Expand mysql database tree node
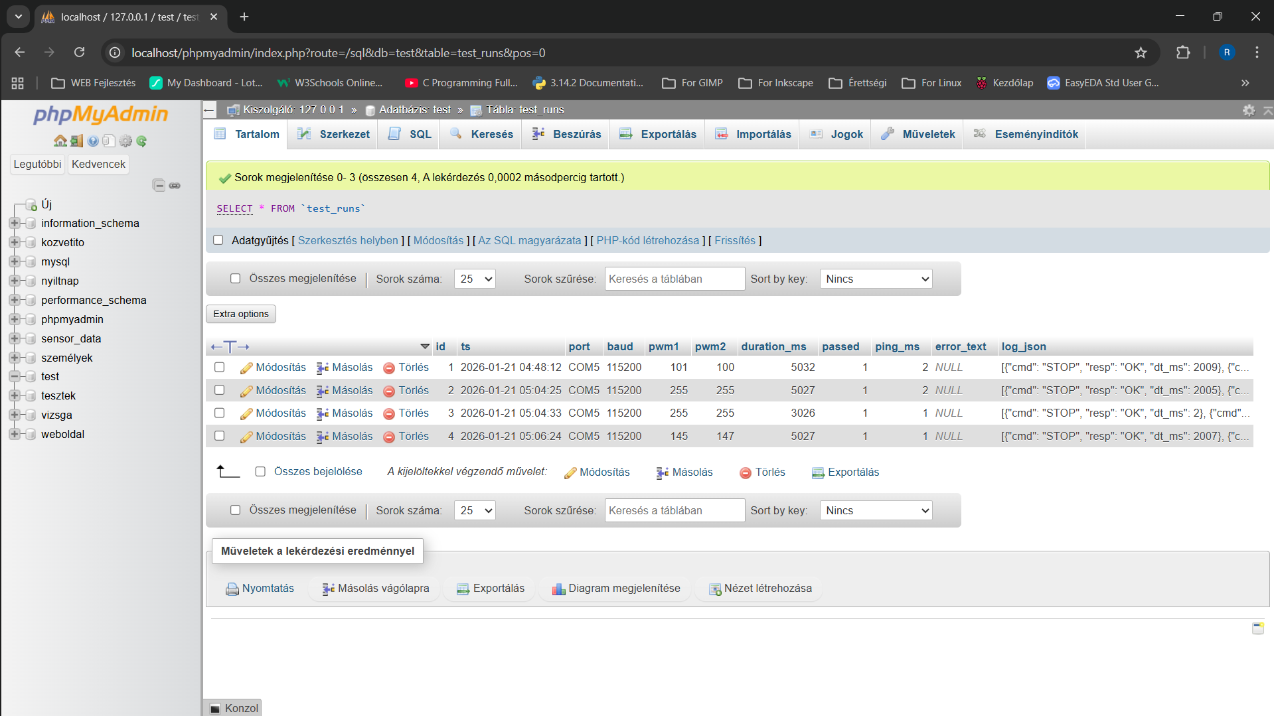This screenshot has height=716, width=1274. click(14, 261)
